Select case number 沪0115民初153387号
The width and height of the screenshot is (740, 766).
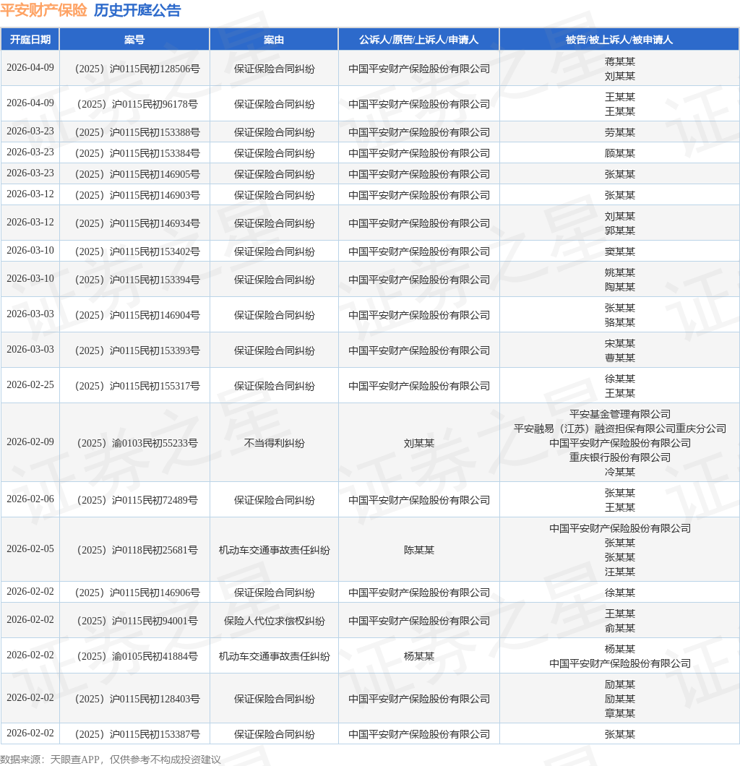coord(137,734)
